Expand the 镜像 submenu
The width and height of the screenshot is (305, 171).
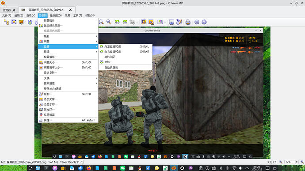(68, 52)
